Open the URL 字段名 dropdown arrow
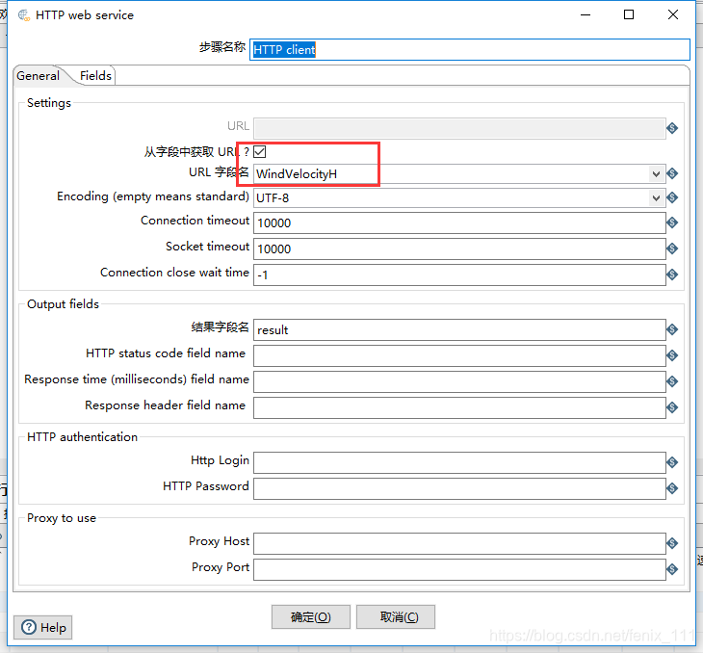The height and width of the screenshot is (653, 703). [x=656, y=174]
